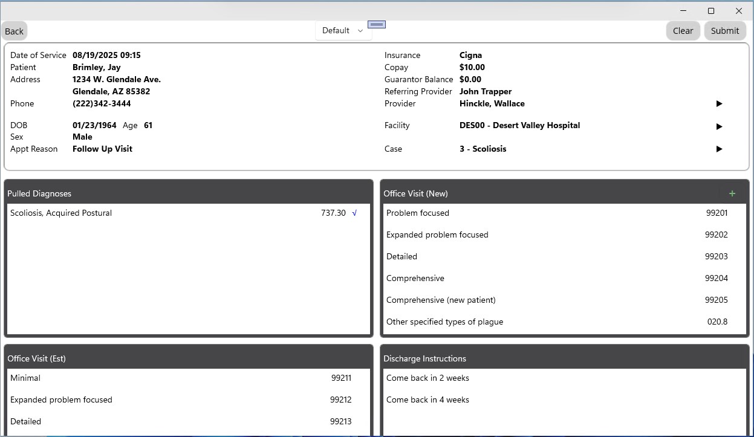754x437 pixels.
Task: Expand the Provider arrow for Hinckle, Wallace
Action: [719, 104]
